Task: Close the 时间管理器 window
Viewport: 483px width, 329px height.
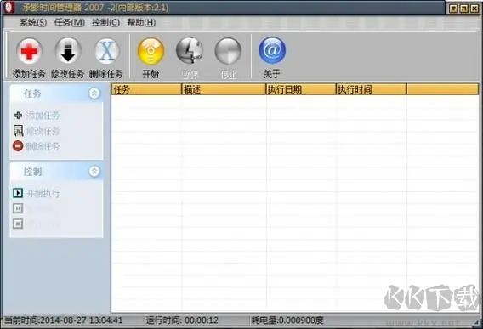Action: [474, 9]
